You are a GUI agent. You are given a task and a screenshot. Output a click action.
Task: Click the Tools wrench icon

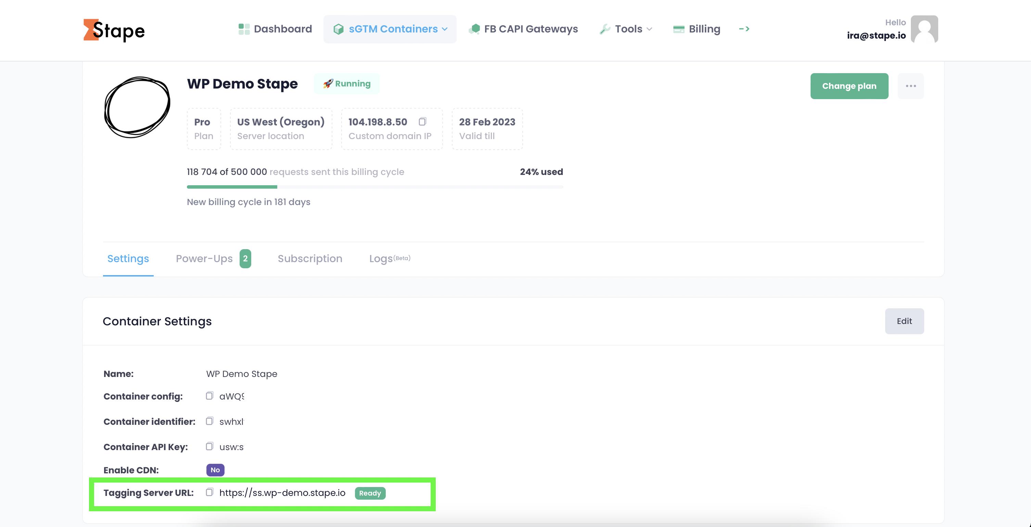pos(605,29)
